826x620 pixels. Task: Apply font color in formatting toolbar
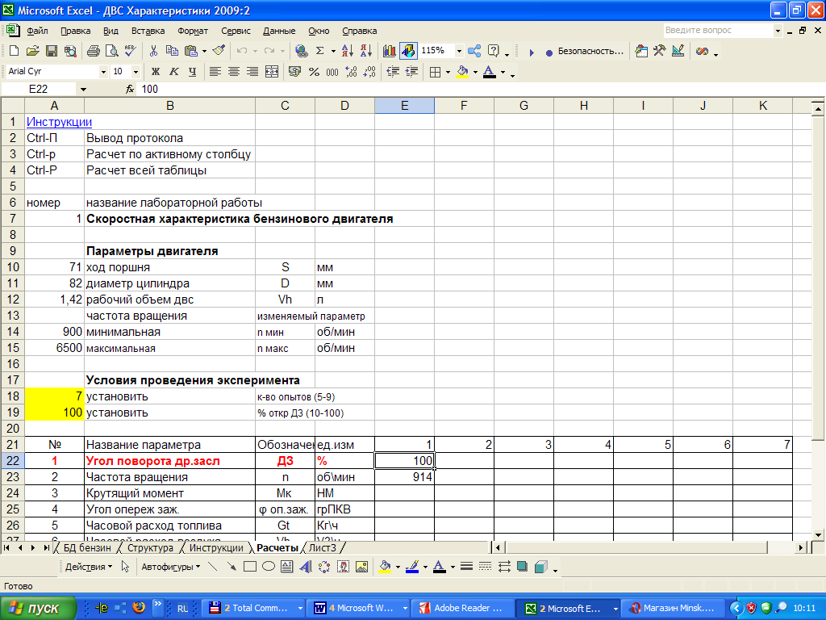coord(490,72)
